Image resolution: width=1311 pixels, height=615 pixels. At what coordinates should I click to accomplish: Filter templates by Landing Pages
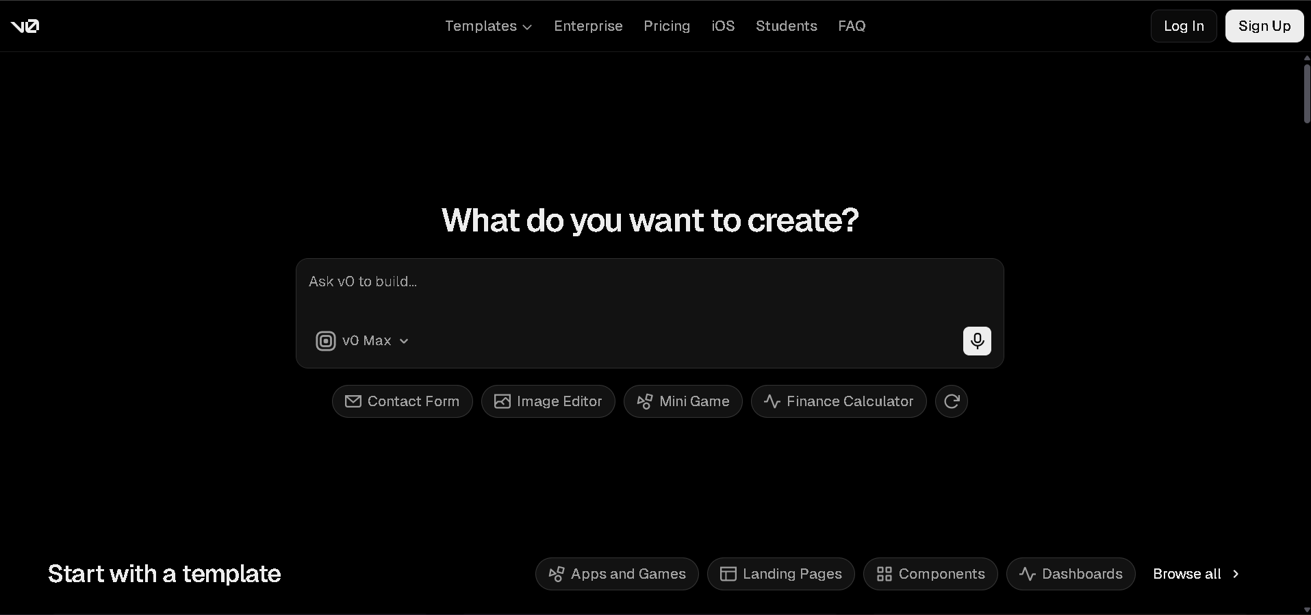tap(781, 574)
